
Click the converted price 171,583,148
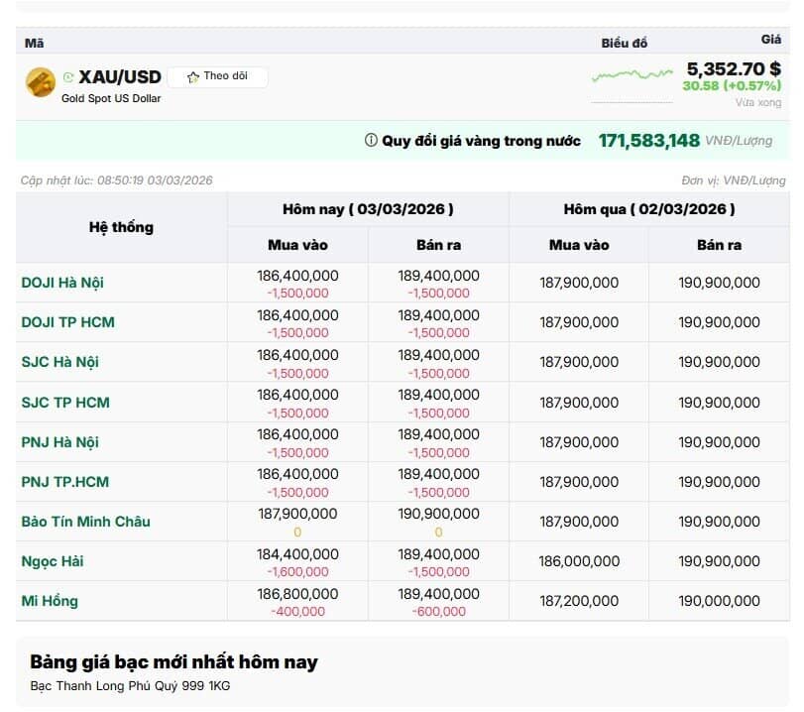click(648, 140)
